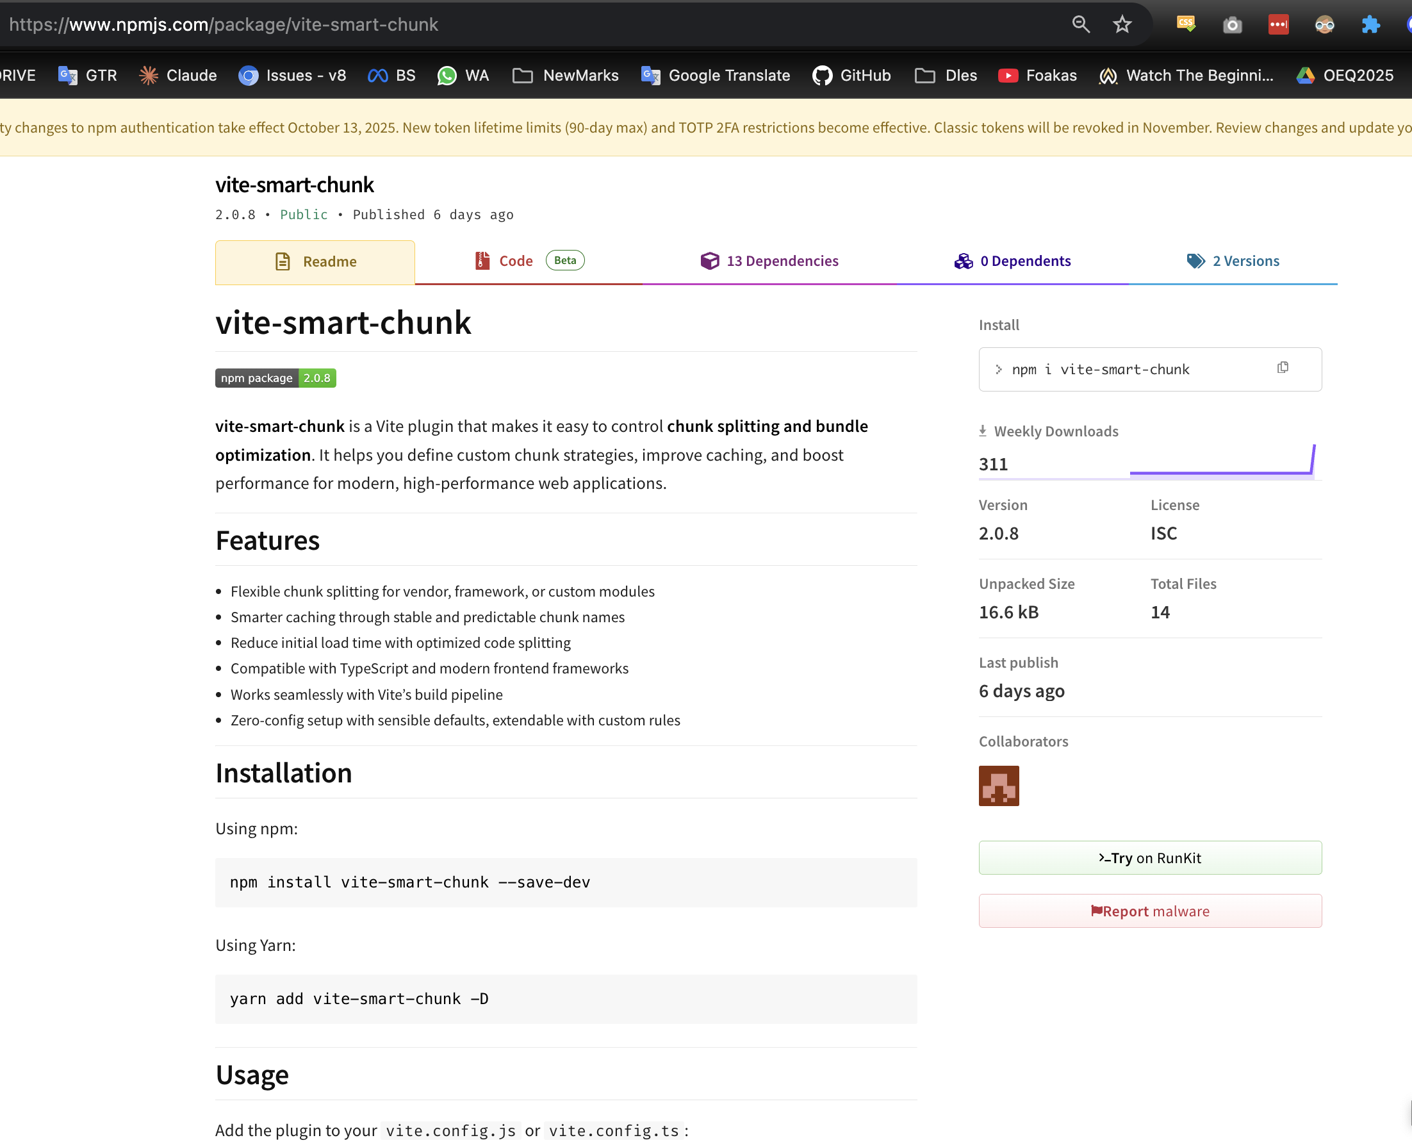The height and width of the screenshot is (1147, 1412).
Task: Click the search magnifier in the address bar
Action: [x=1081, y=24]
